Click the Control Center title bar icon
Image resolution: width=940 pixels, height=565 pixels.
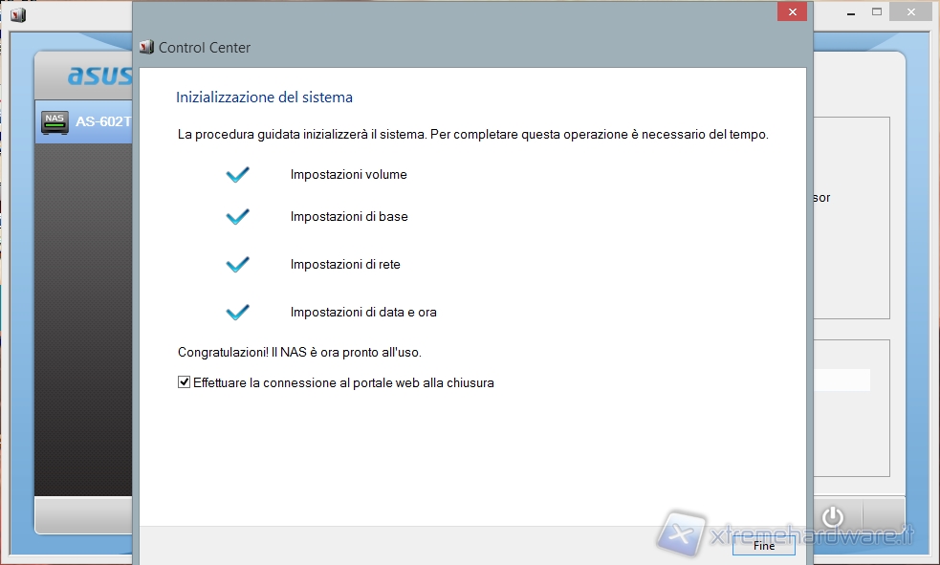[146, 47]
